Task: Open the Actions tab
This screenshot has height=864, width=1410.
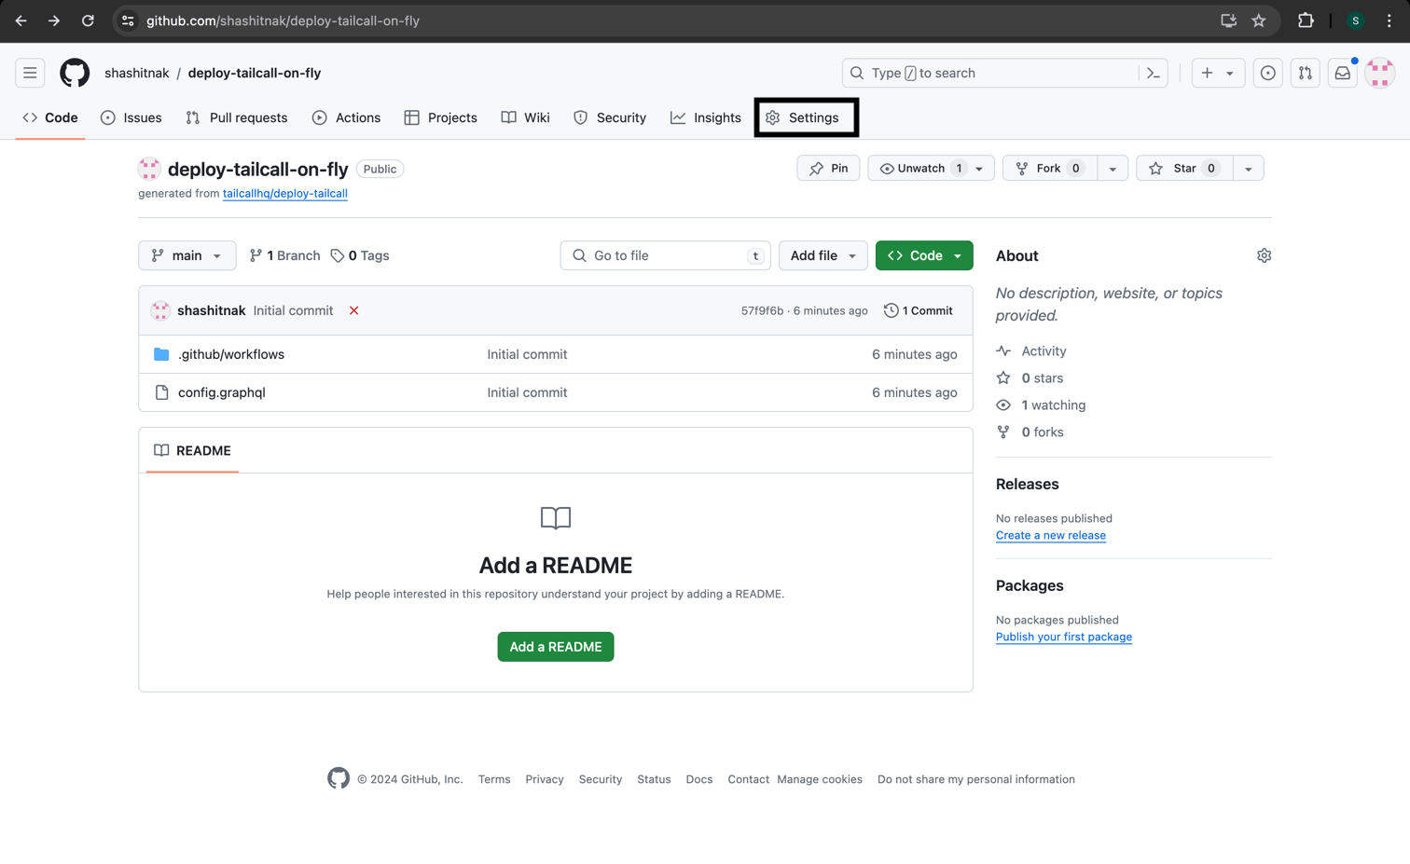Action: tap(346, 117)
